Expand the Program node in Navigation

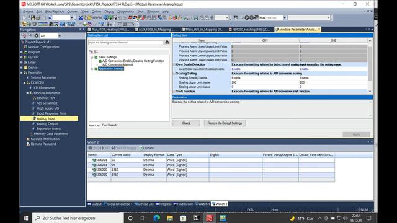pyautogui.click(x=22, y=52)
